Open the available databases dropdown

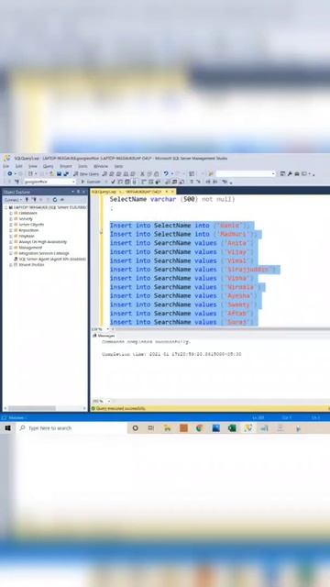tap(49, 182)
